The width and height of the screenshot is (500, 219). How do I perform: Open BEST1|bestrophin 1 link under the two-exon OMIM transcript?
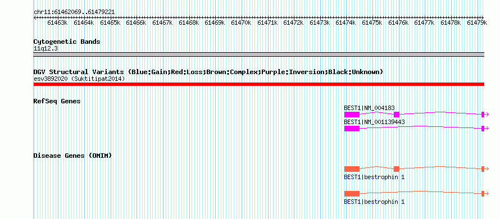point(374,202)
